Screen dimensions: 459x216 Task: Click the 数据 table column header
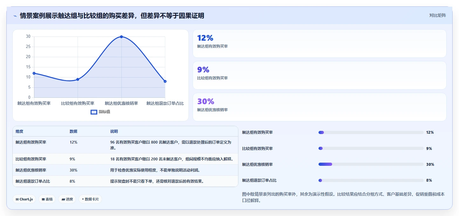(x=73, y=132)
